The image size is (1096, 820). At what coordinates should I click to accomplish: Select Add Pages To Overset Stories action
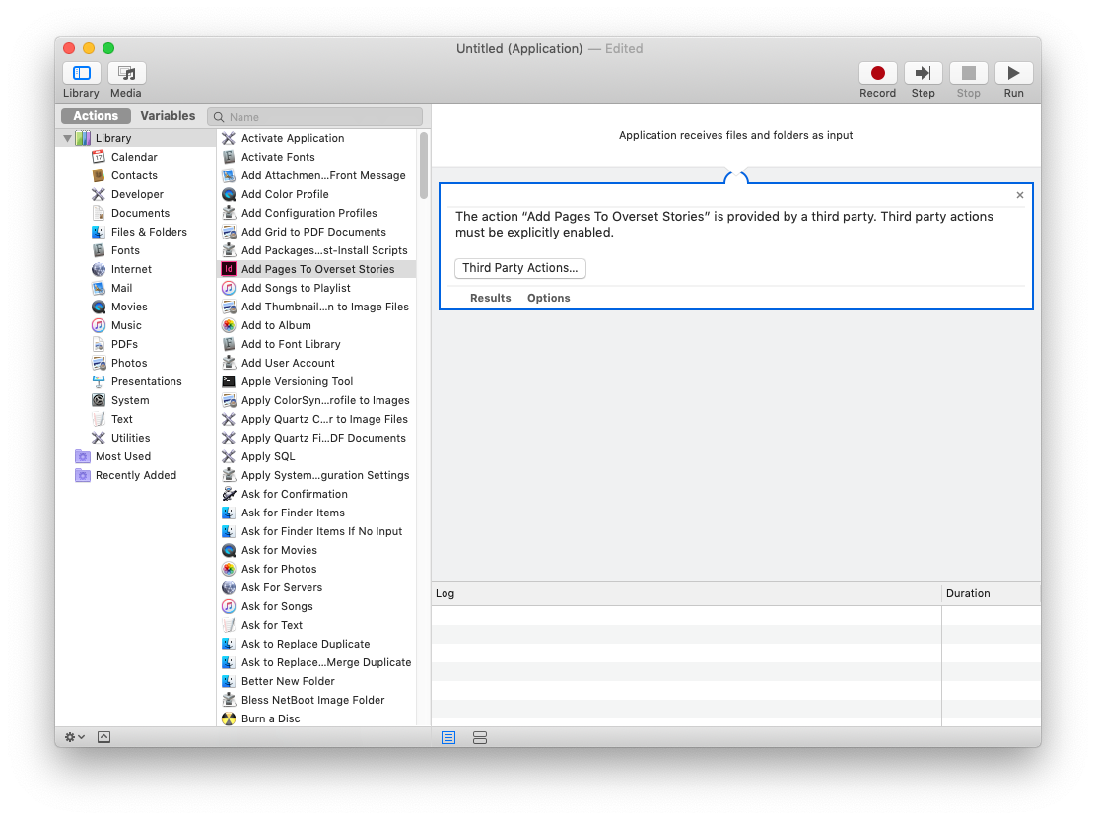[x=317, y=269]
